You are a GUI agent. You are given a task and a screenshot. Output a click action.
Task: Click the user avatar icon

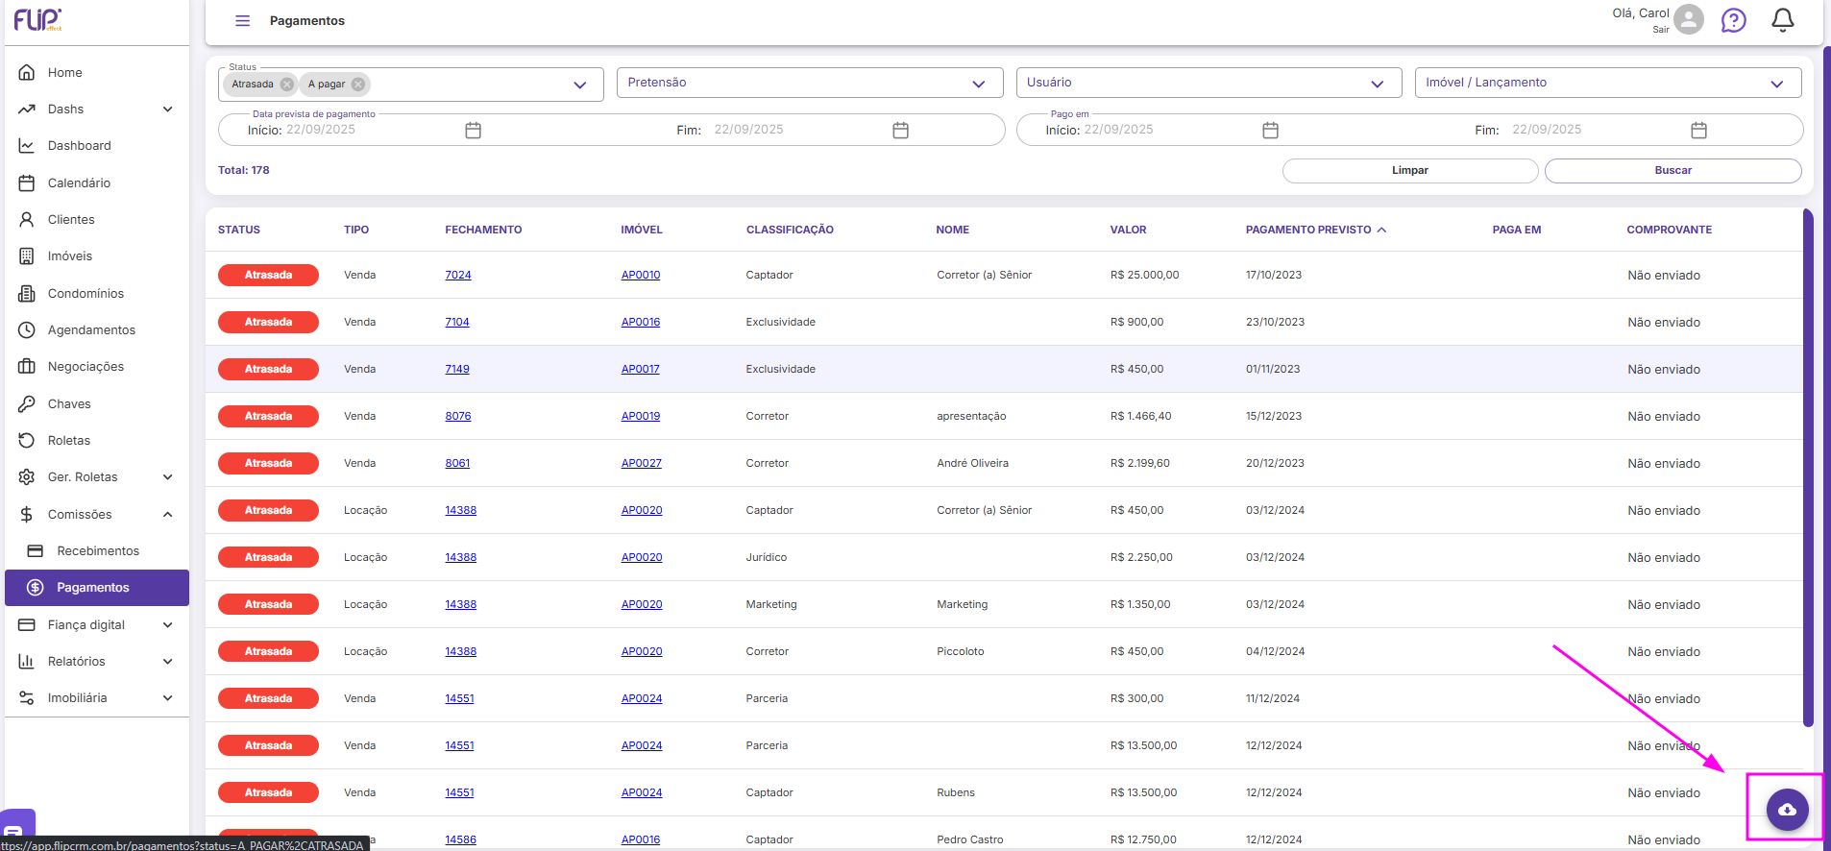pos(1688,19)
